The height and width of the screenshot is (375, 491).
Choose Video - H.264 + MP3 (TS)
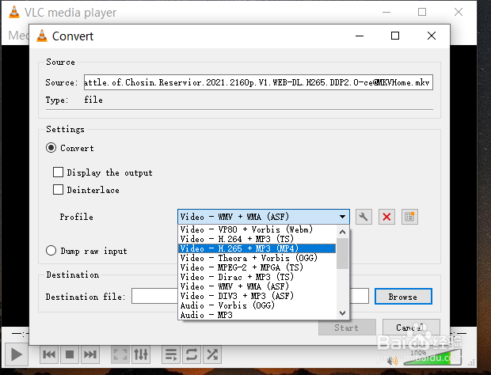[257, 239]
